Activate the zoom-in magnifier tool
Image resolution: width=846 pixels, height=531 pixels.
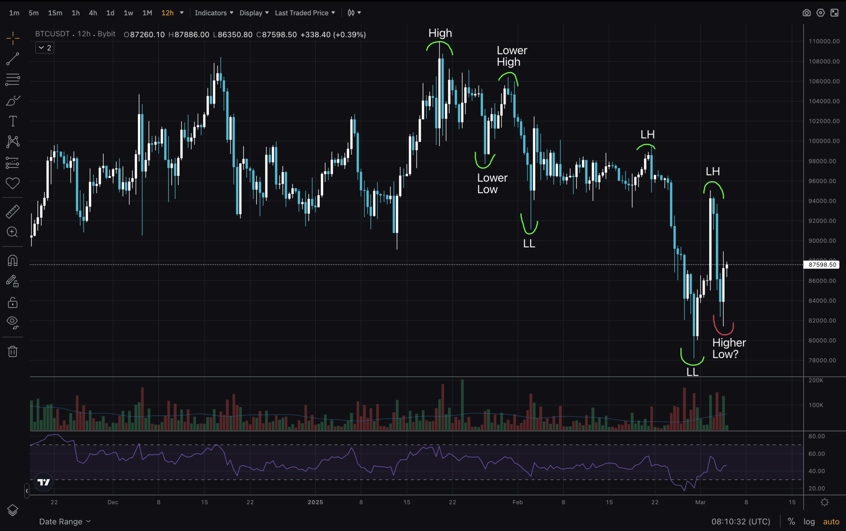(13, 232)
